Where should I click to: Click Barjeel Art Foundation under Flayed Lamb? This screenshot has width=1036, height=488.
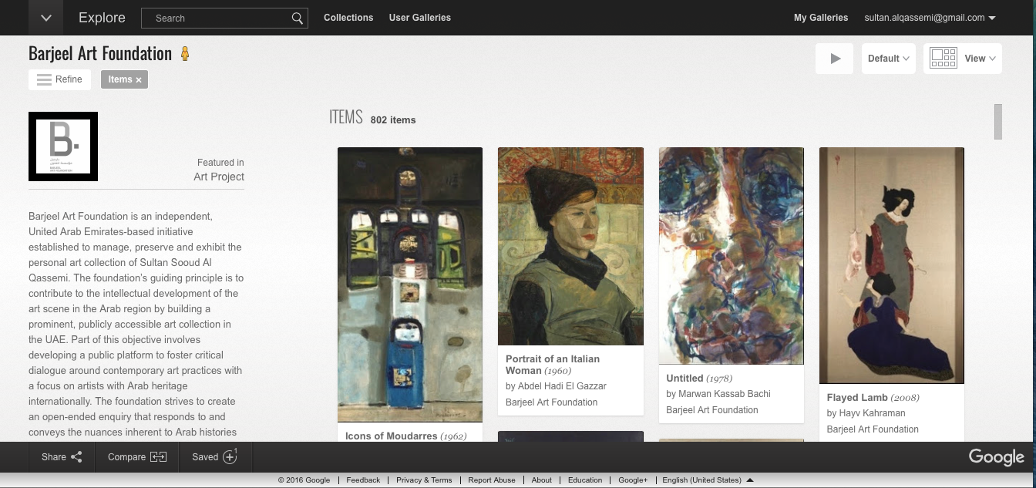(x=873, y=429)
